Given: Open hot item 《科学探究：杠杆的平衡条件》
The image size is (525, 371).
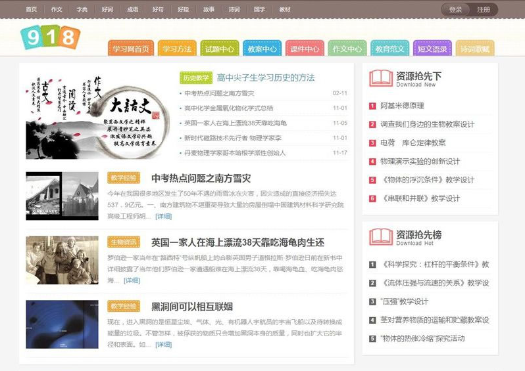Looking at the screenshot, I should point(435,265).
